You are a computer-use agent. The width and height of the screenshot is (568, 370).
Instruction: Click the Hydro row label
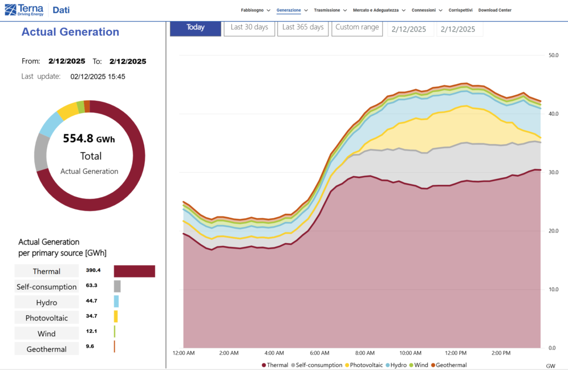tap(47, 302)
